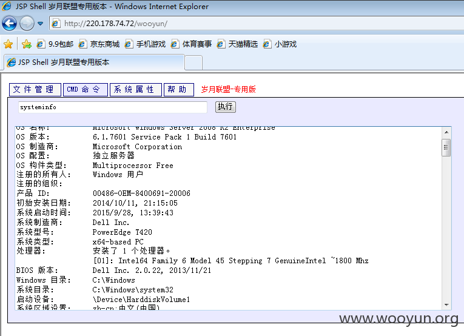This screenshot has width=464, height=336.
Task: Click the page icon in address bar
Action: coord(56,24)
